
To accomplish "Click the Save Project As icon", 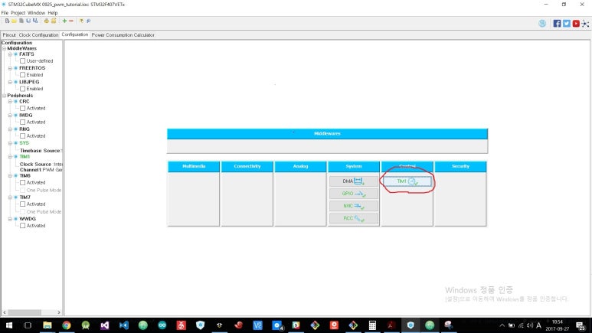I will (35, 21).
